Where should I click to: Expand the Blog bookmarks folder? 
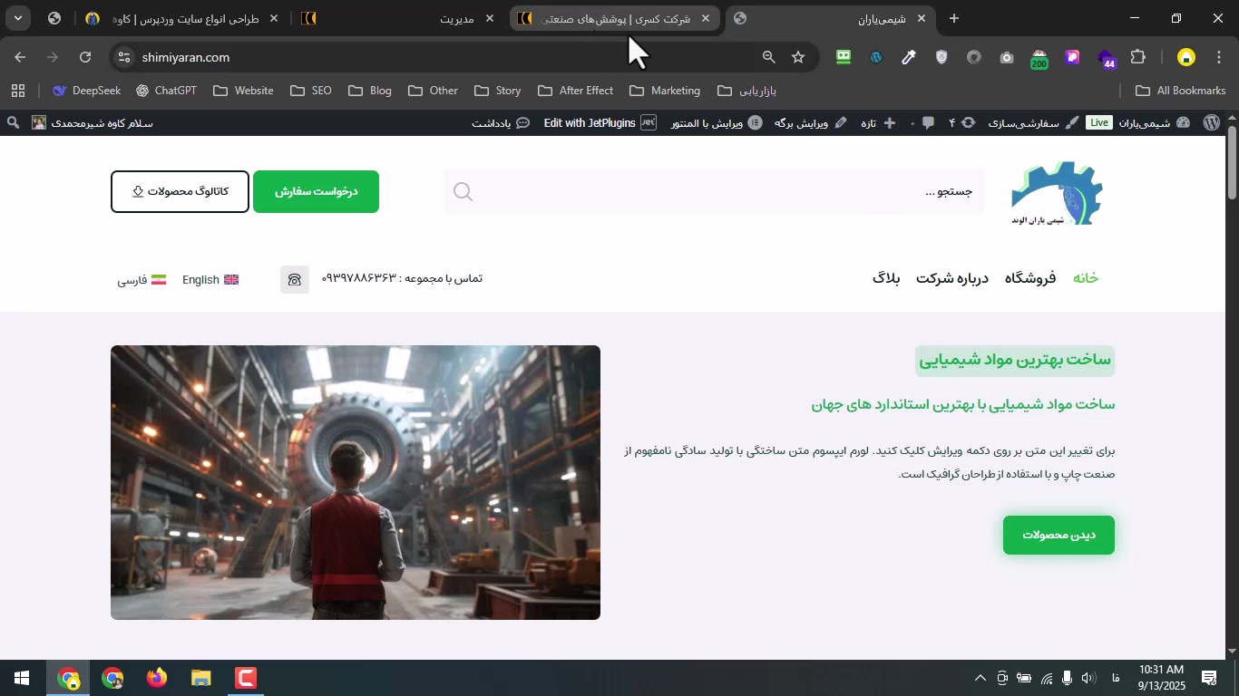(x=370, y=91)
